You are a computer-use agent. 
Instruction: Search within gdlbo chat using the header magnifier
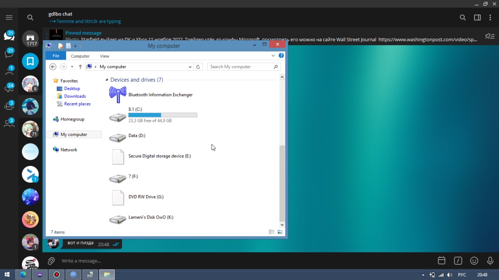tap(463, 18)
